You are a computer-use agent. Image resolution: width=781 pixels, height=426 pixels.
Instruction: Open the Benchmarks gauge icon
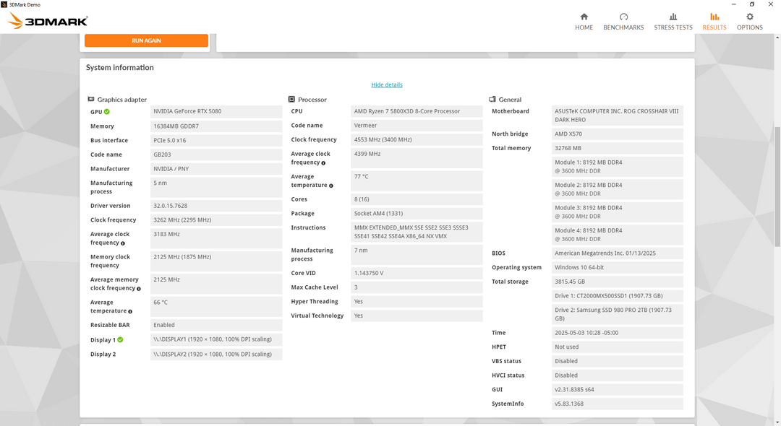[623, 17]
